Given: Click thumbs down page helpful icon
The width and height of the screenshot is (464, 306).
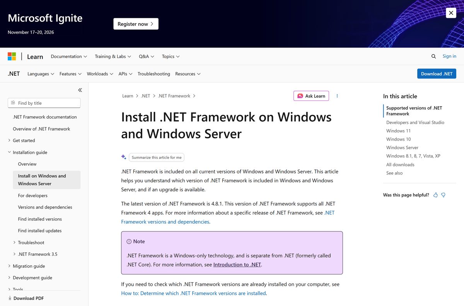Looking at the screenshot, I should pyautogui.click(x=443, y=195).
